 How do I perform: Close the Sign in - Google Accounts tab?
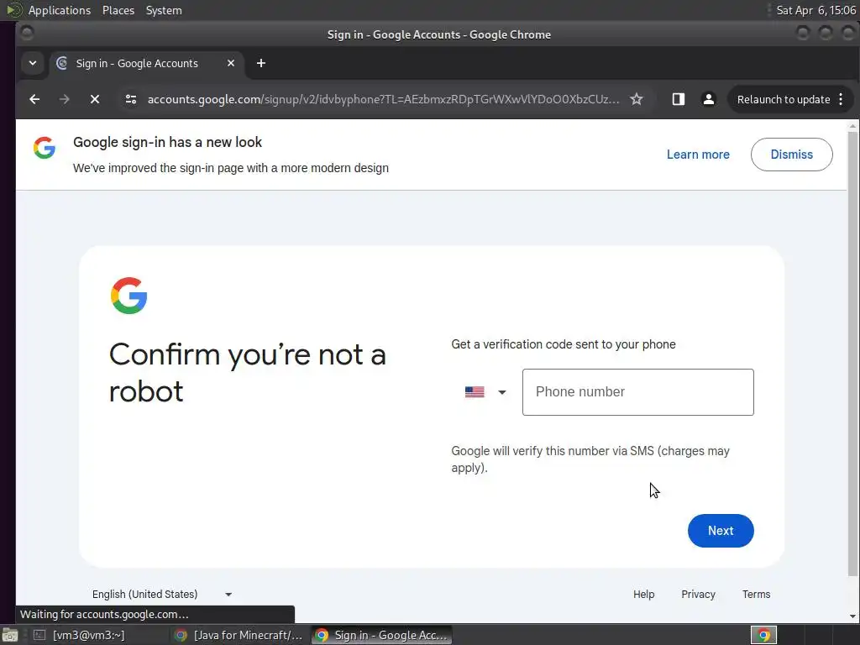231,63
